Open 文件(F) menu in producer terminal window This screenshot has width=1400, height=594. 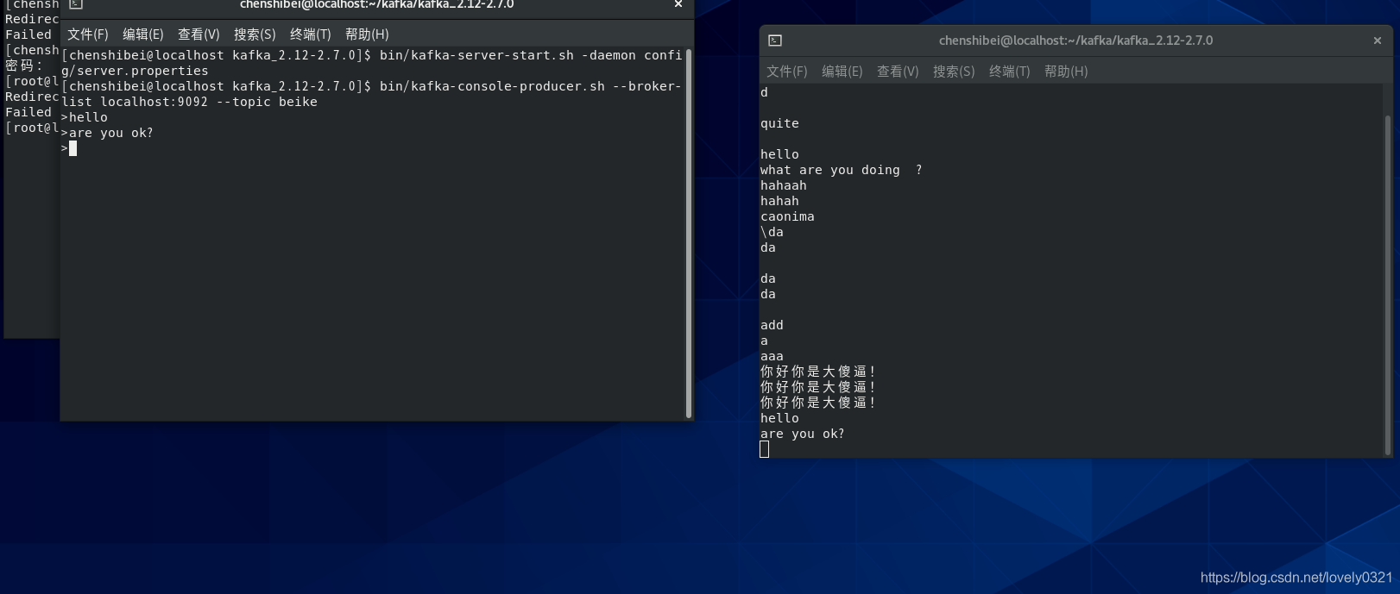click(88, 34)
